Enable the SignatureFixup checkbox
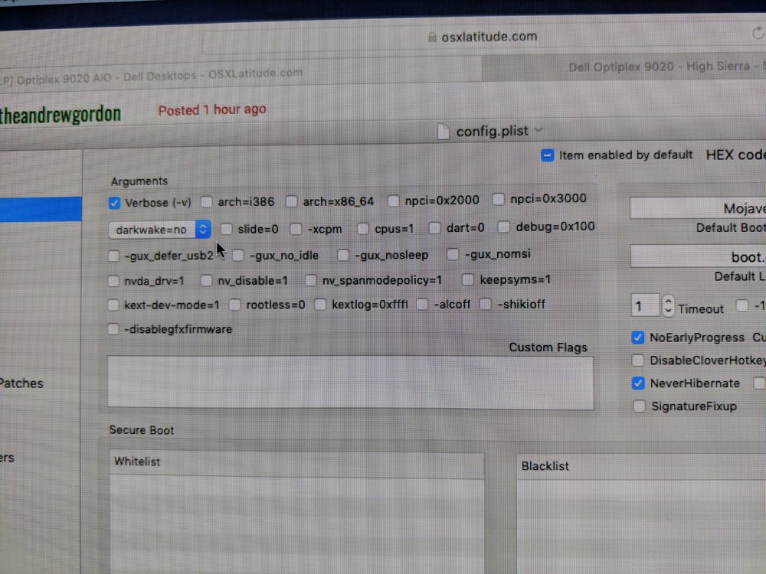 coord(638,406)
